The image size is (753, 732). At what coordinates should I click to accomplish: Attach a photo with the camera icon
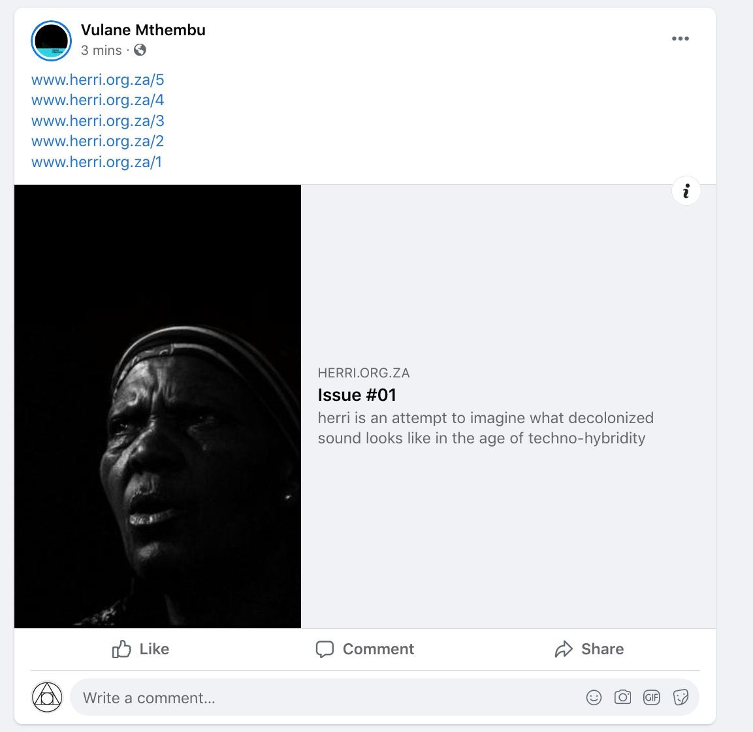622,697
